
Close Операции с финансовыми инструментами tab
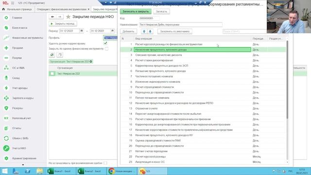coord(88,9)
